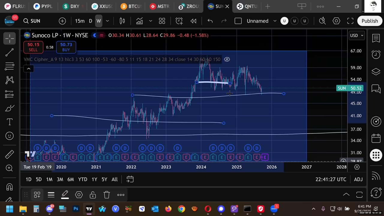
Task: Open the forecasting and measurement tools
Action: pos(10,94)
